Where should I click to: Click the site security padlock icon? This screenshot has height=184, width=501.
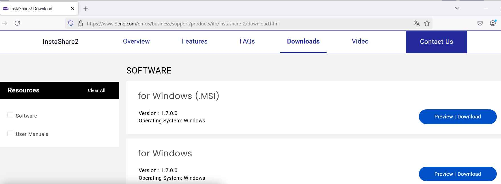click(x=81, y=23)
